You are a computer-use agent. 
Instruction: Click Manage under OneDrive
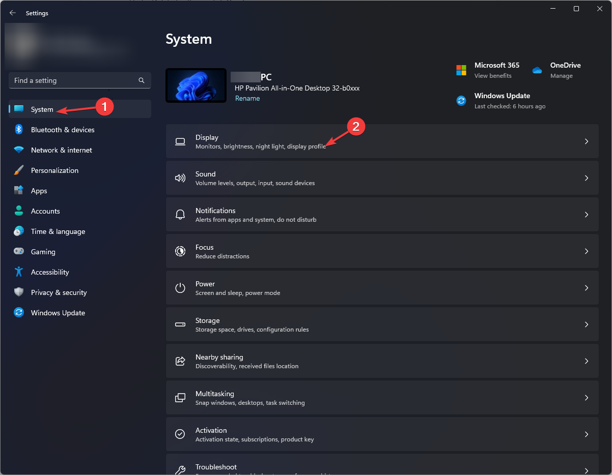point(561,75)
